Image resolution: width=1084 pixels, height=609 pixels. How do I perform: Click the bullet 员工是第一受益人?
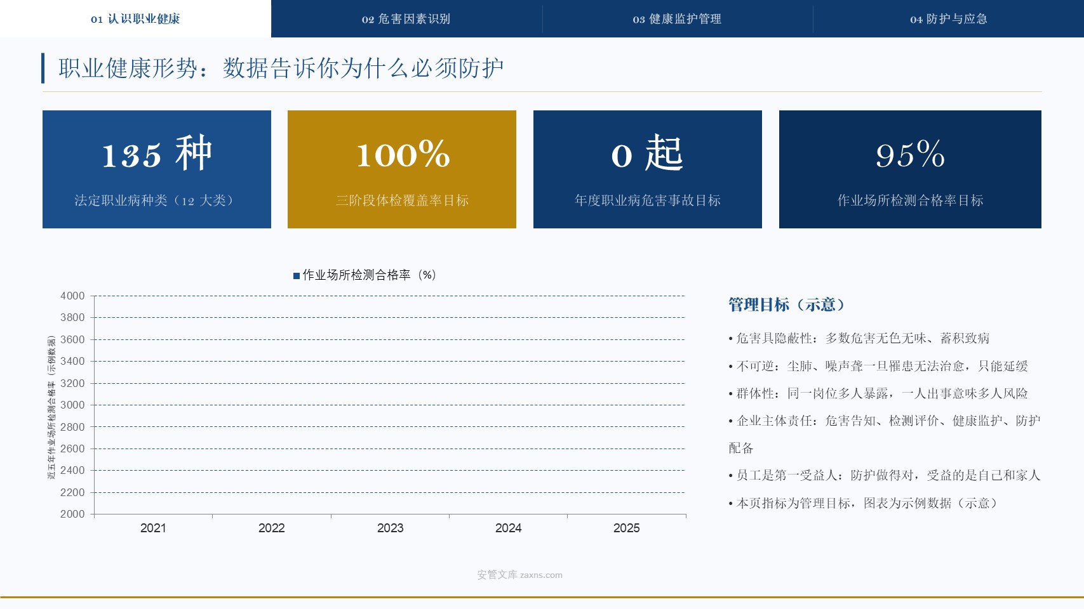pyautogui.click(x=885, y=475)
